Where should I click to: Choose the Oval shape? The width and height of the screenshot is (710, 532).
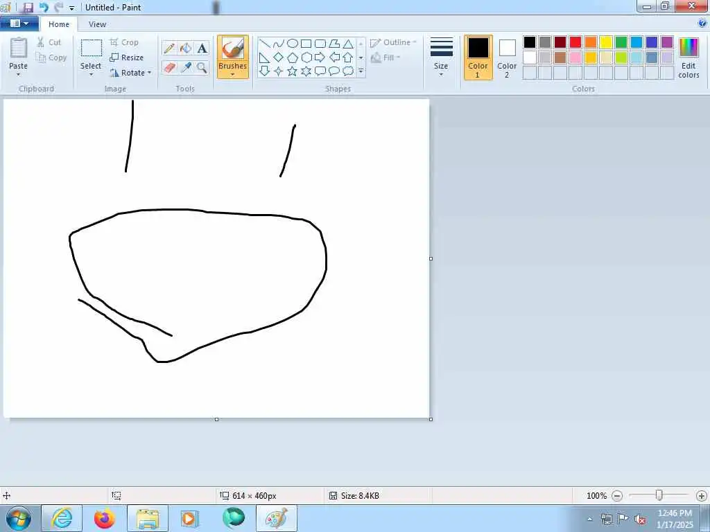point(293,44)
